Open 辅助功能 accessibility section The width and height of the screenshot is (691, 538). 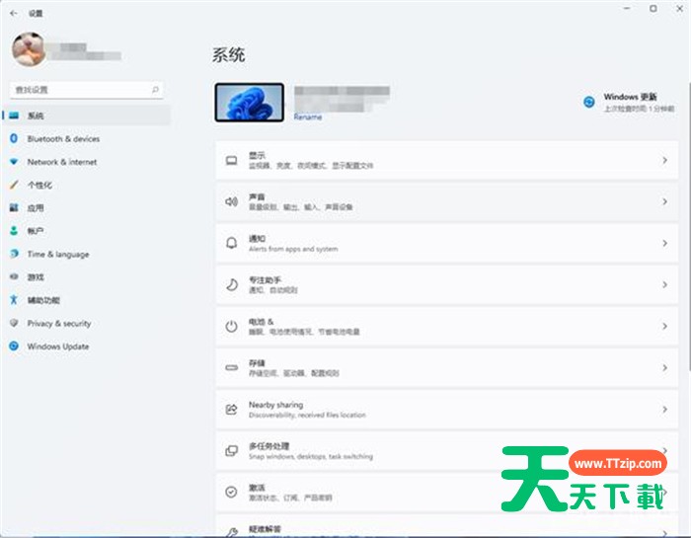87,300
